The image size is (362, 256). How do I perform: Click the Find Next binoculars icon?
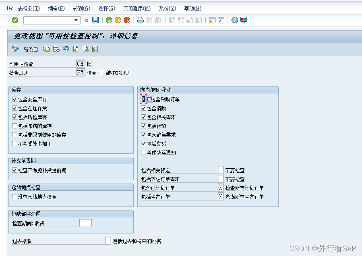coord(158,20)
